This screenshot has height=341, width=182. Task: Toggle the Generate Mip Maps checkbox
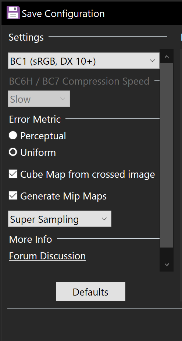(13, 196)
